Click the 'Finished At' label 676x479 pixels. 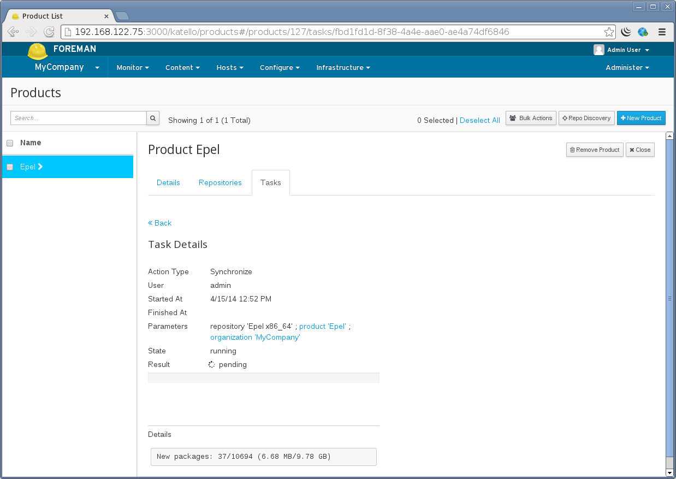point(168,312)
